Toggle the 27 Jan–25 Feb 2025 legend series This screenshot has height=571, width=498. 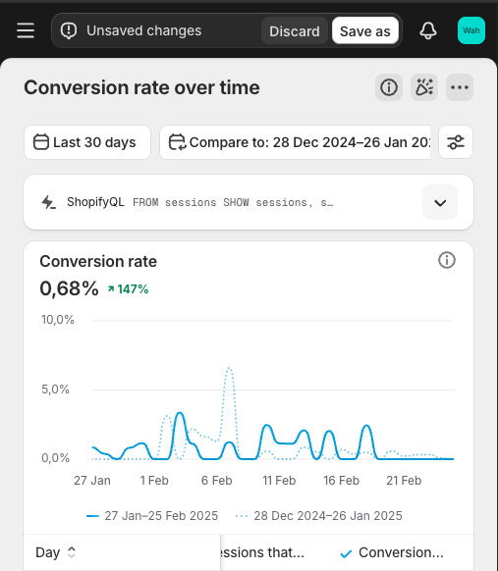tap(152, 516)
